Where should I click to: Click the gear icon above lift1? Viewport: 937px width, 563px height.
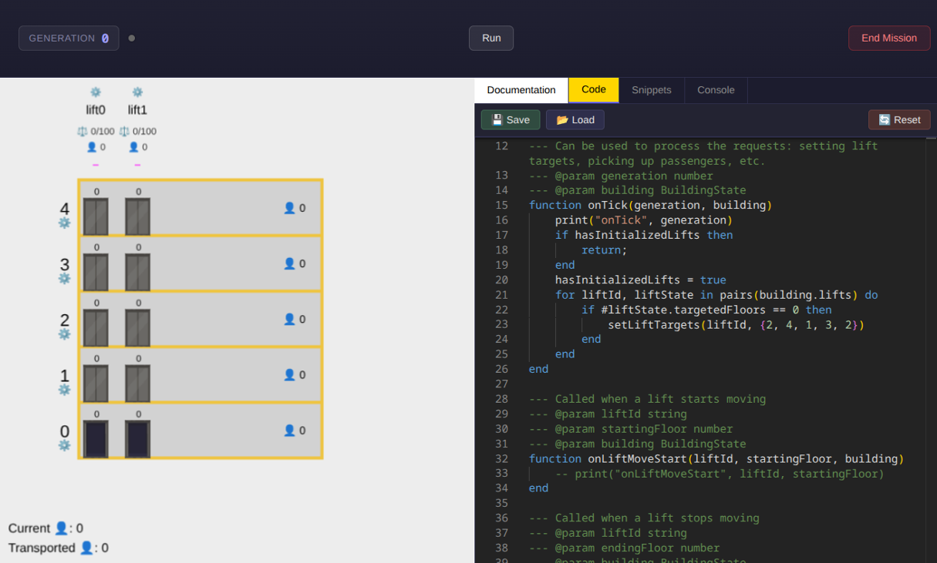pos(137,92)
